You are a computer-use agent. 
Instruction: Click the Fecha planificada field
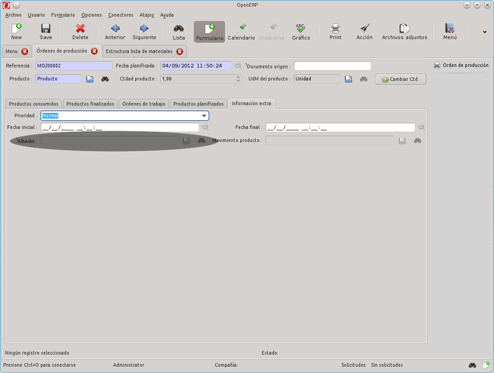coord(196,66)
